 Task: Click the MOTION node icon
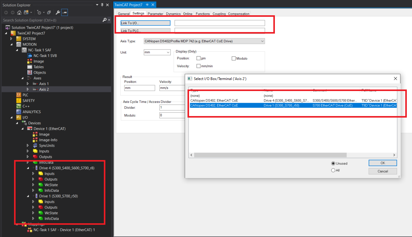(x=19, y=44)
